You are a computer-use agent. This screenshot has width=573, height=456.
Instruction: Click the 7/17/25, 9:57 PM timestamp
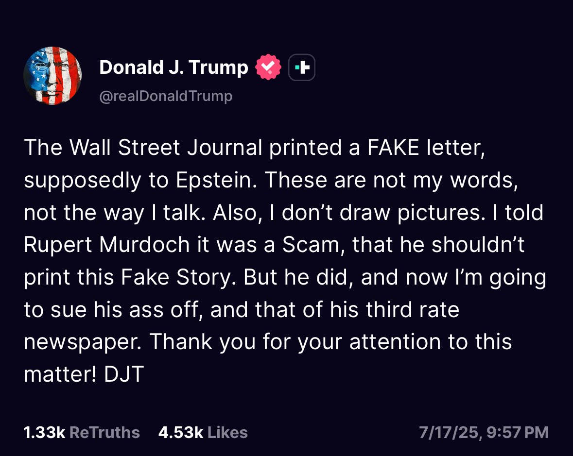tap(484, 432)
